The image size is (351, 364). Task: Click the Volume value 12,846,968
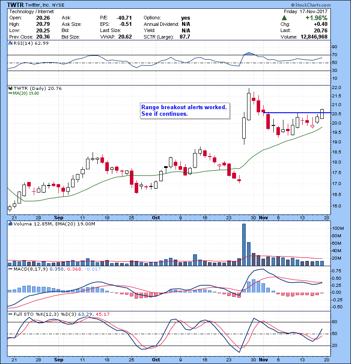314,37
